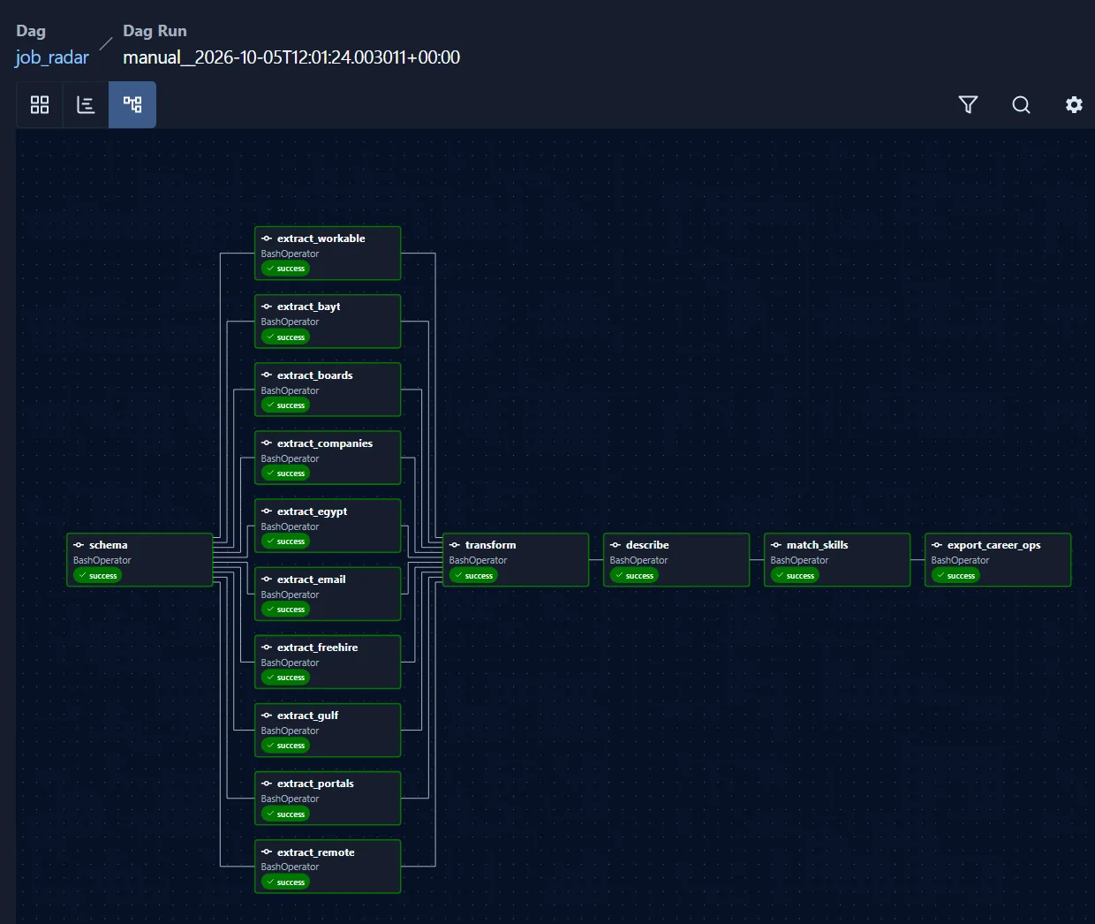
Task: Click task icon beside schema title
Action: coord(79,545)
